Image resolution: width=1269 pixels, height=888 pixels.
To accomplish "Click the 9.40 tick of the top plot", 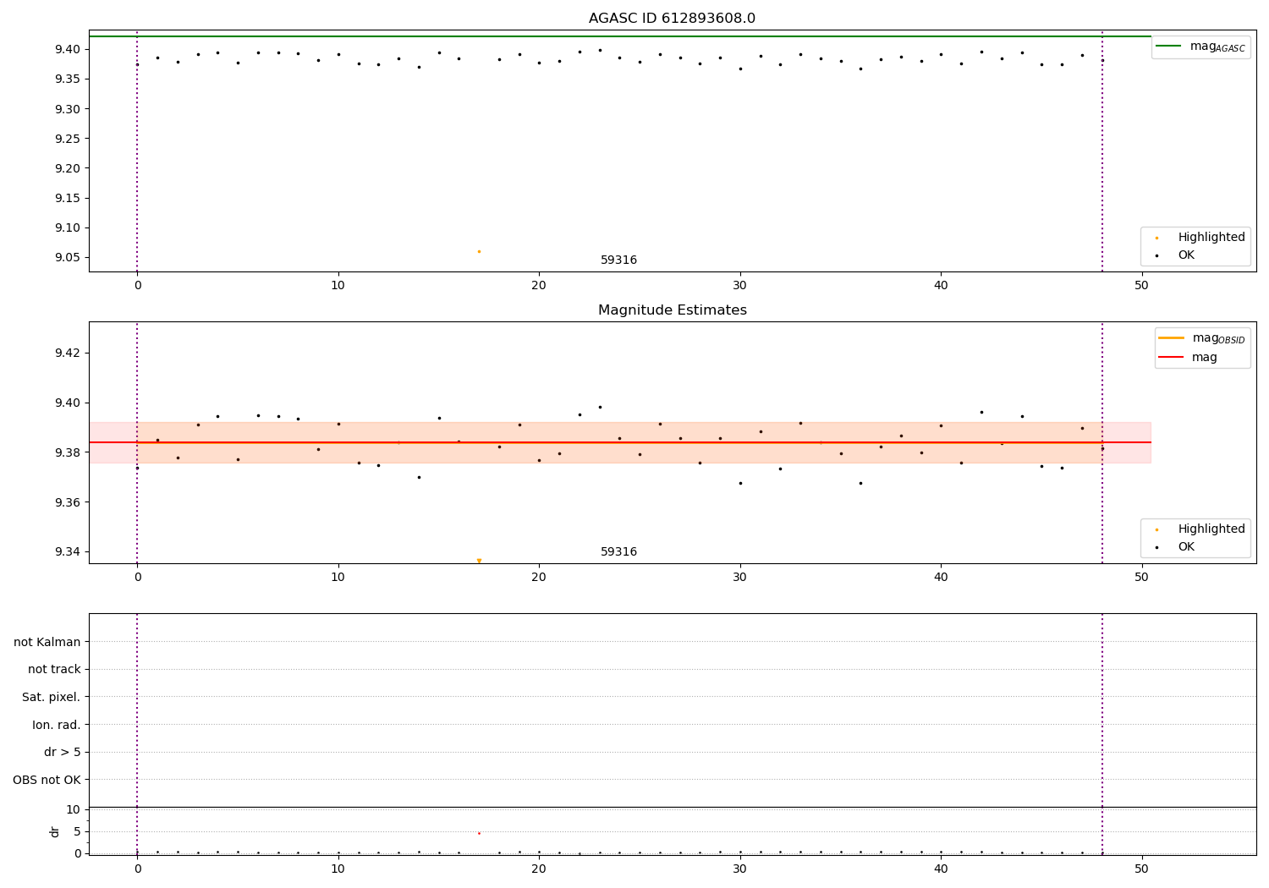I will (x=66, y=49).
